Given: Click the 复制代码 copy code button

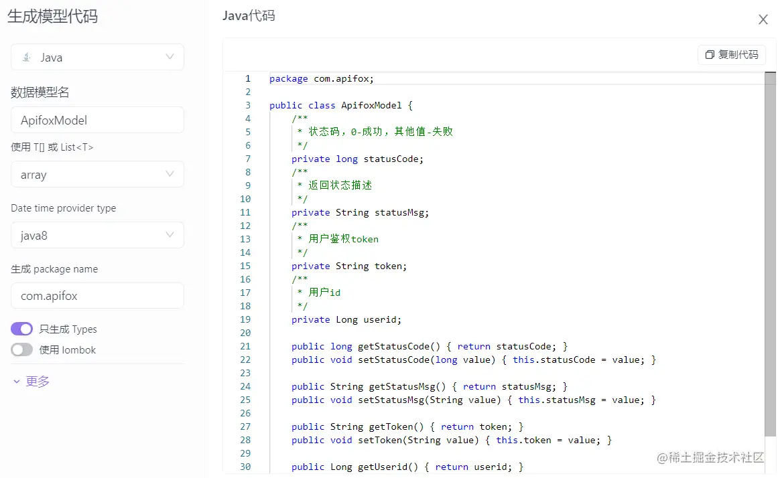Looking at the screenshot, I should pyautogui.click(x=732, y=54).
